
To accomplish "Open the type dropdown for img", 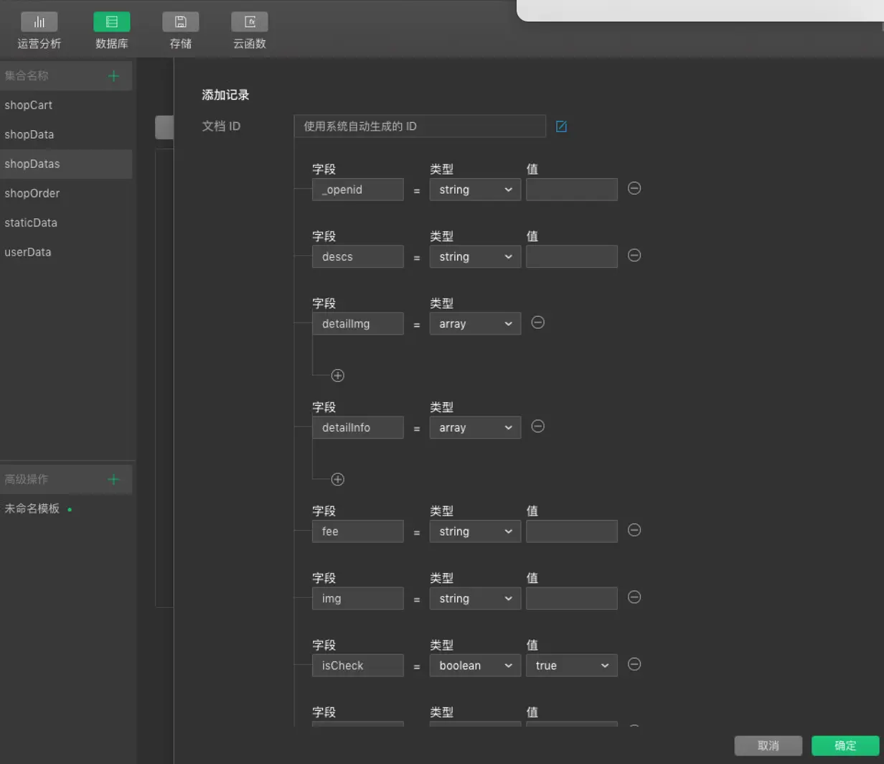I will pyautogui.click(x=475, y=598).
